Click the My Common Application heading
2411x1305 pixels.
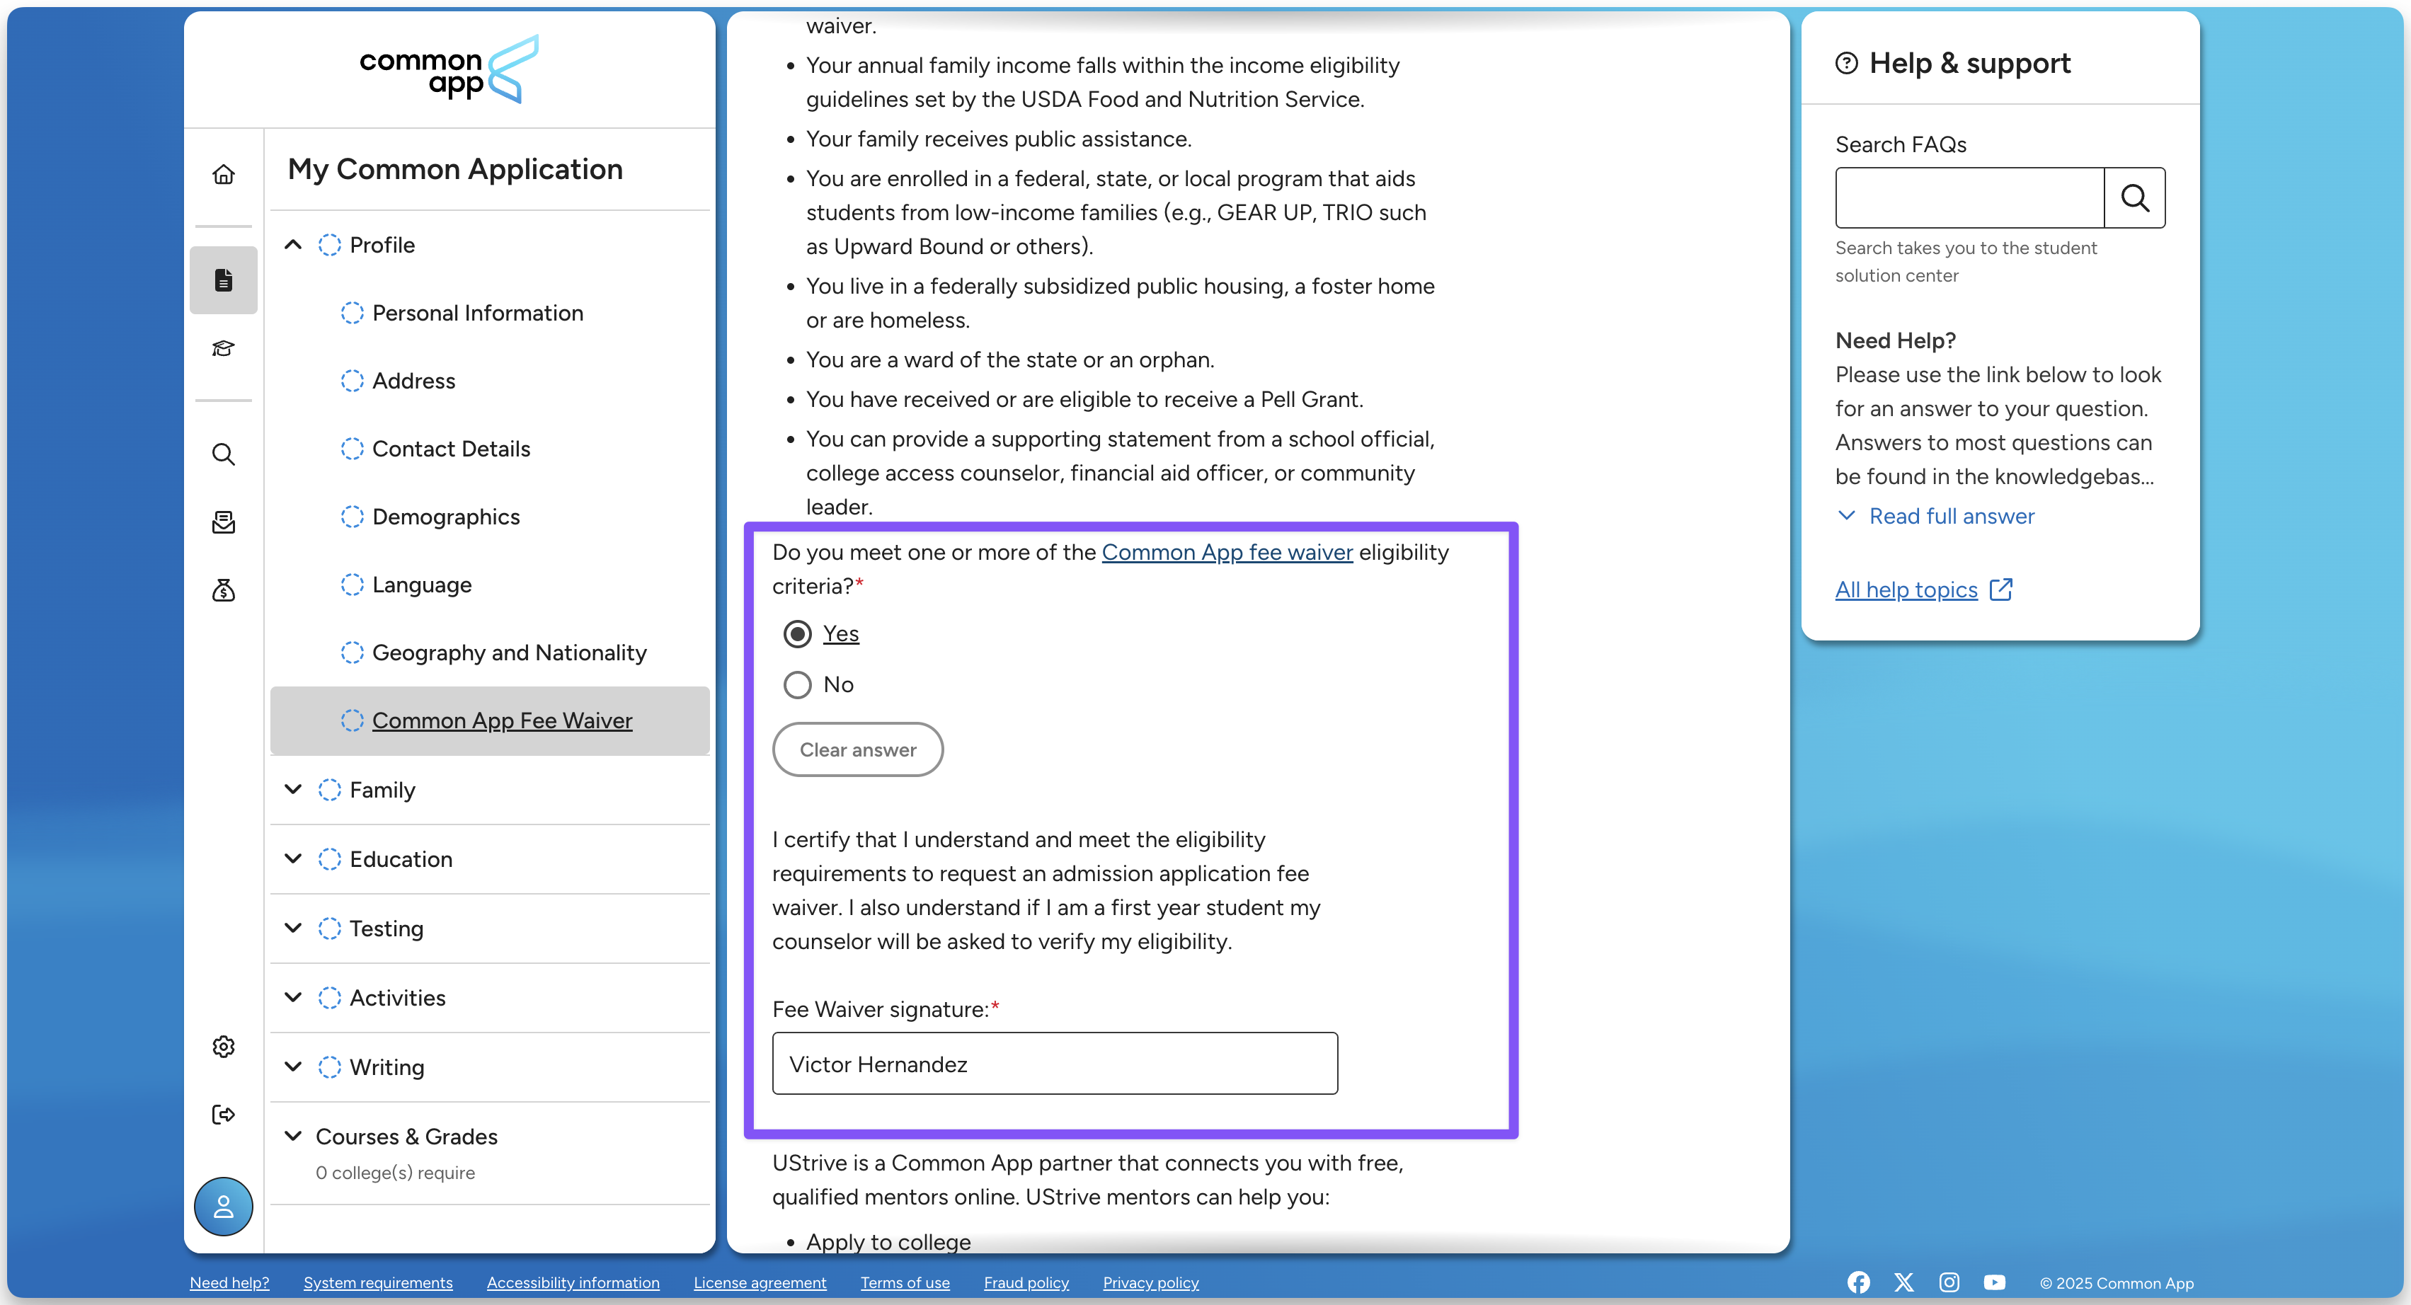click(x=455, y=169)
